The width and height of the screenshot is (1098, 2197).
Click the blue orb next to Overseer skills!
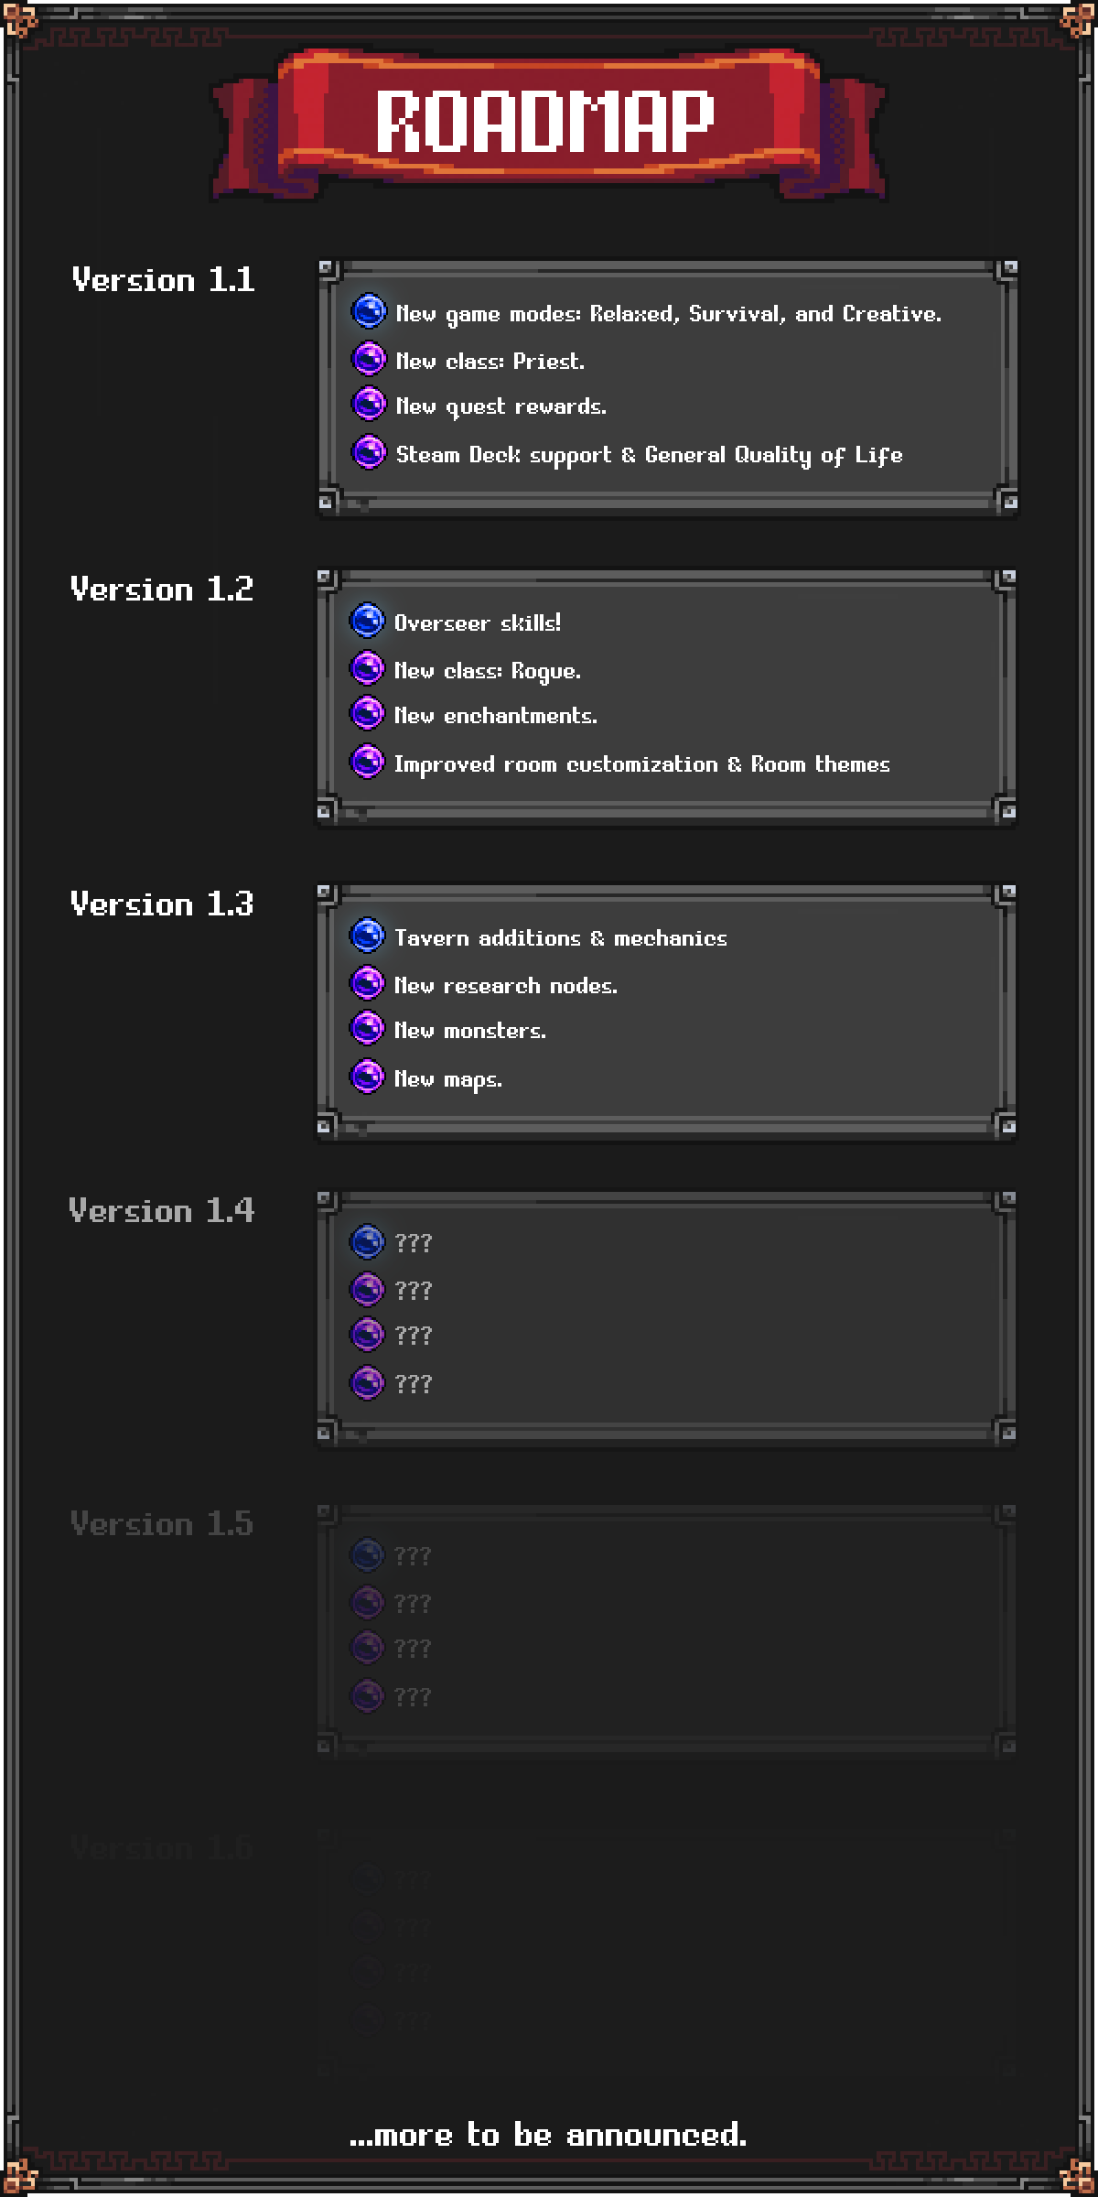pyautogui.click(x=367, y=621)
